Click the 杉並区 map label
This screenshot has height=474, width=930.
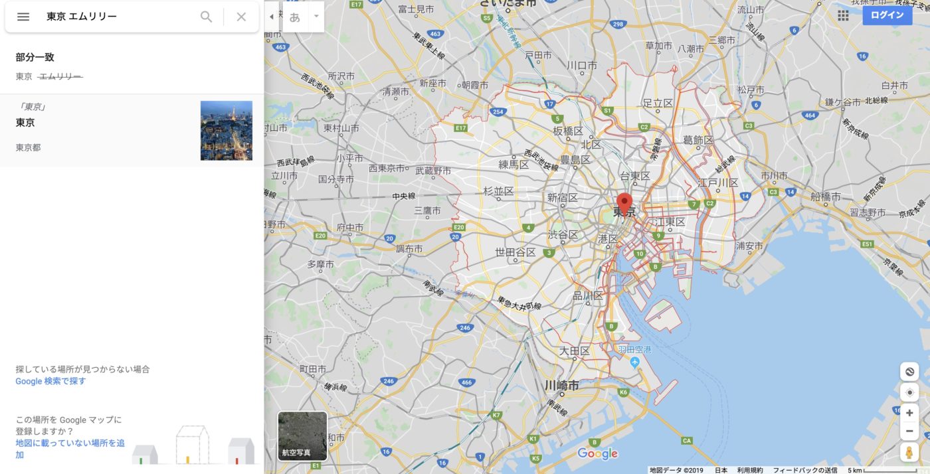pyautogui.click(x=498, y=191)
